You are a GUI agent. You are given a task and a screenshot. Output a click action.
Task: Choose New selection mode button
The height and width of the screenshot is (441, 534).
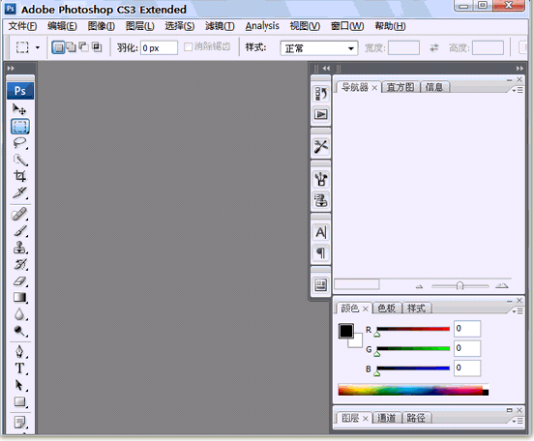tap(58, 47)
